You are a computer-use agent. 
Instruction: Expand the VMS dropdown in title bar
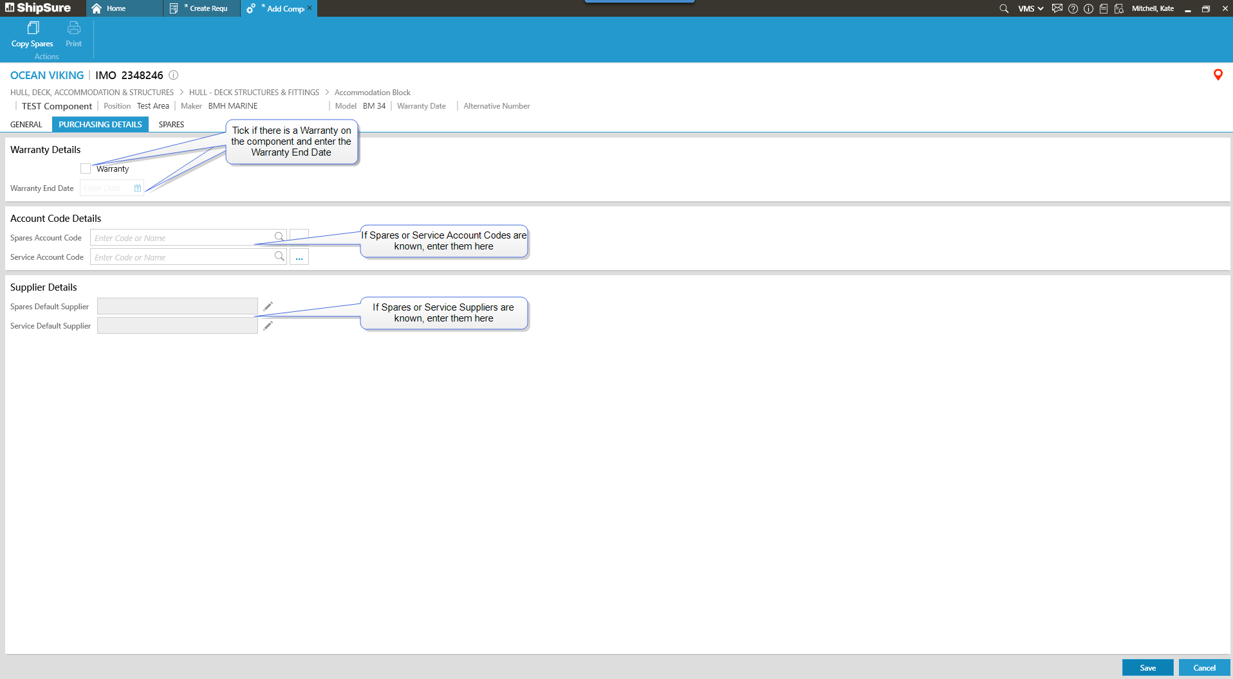(x=1030, y=8)
